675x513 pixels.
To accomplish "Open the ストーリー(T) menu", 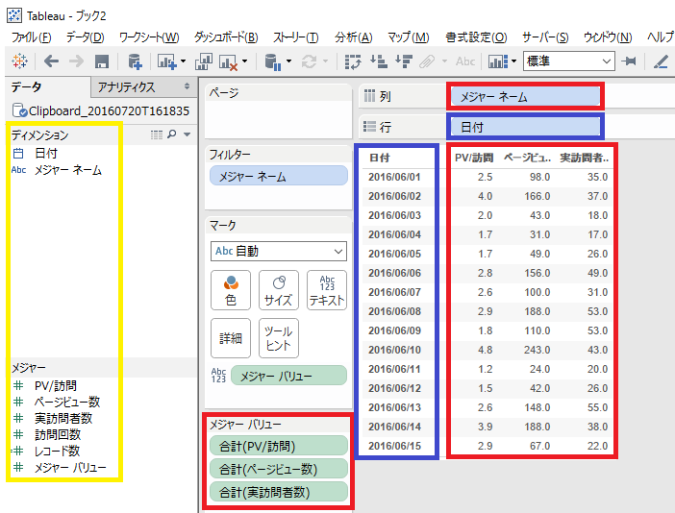I will tap(296, 37).
